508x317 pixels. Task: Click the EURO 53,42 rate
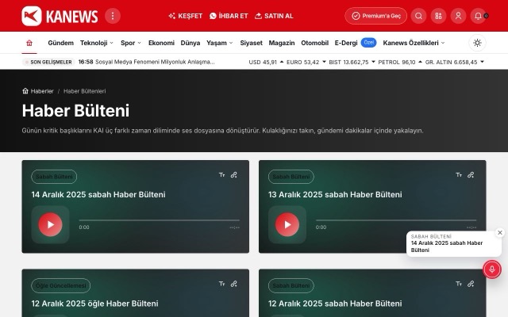(x=306, y=62)
